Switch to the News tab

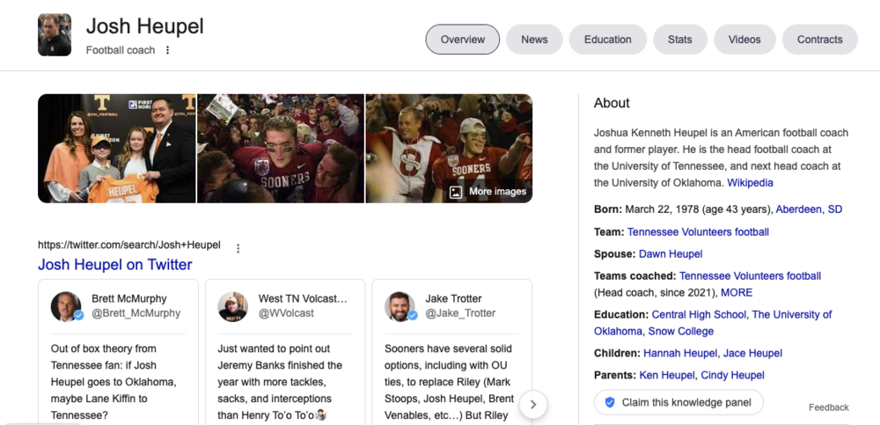pyautogui.click(x=534, y=40)
